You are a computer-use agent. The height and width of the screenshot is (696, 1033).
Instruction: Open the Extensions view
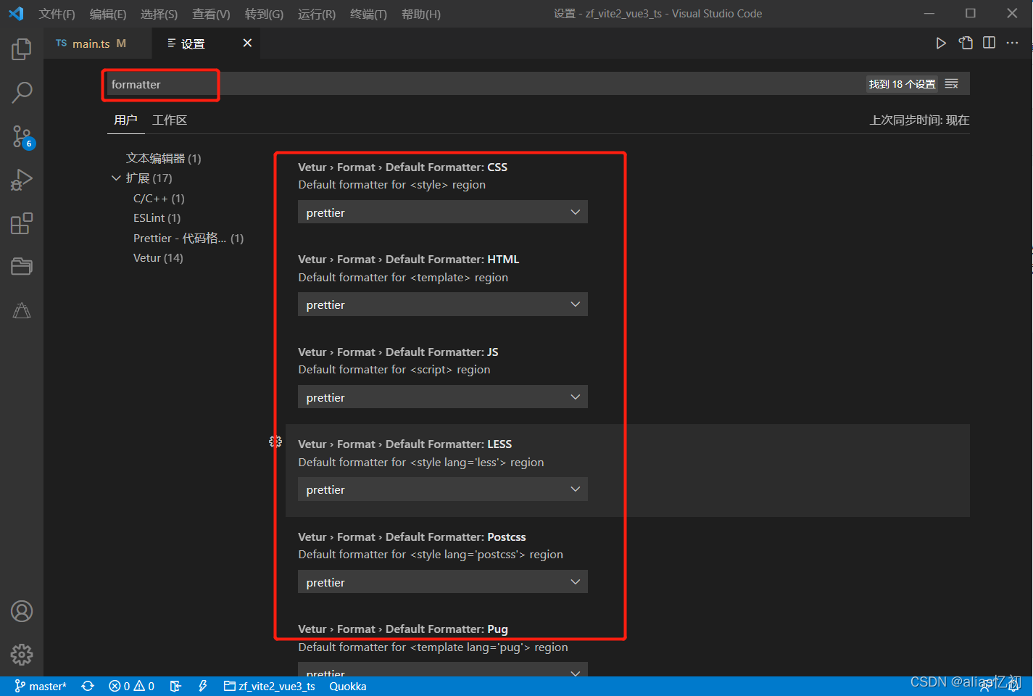[x=21, y=223]
